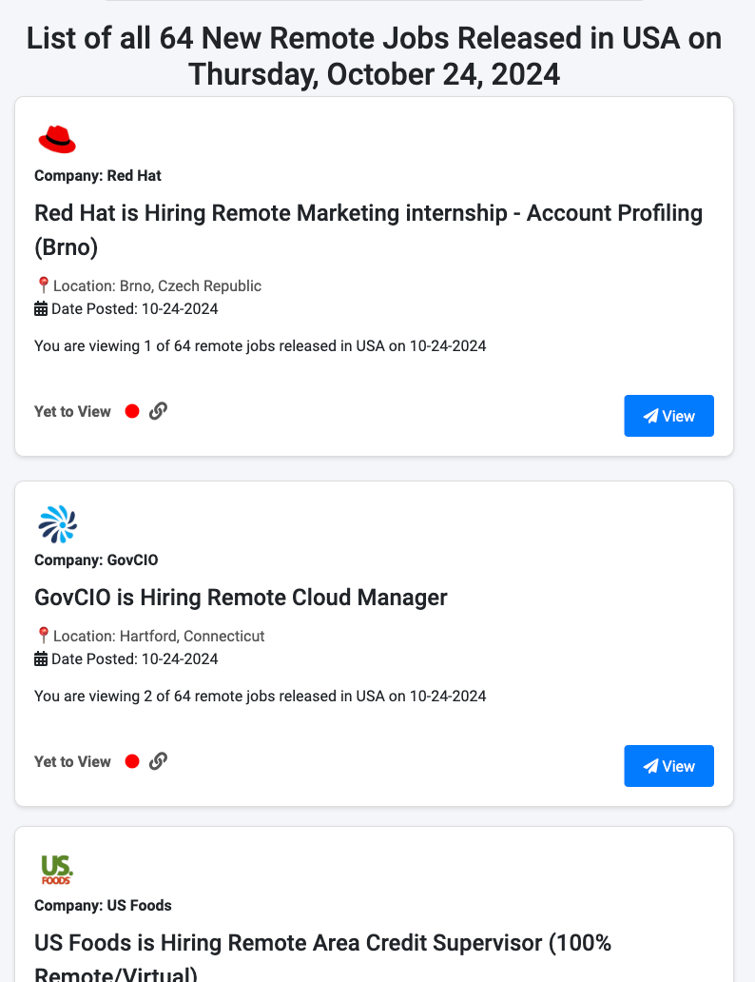This screenshot has width=755, height=982.
Task: Click the calendar icon on the GovCIO card
Action: coord(40,658)
